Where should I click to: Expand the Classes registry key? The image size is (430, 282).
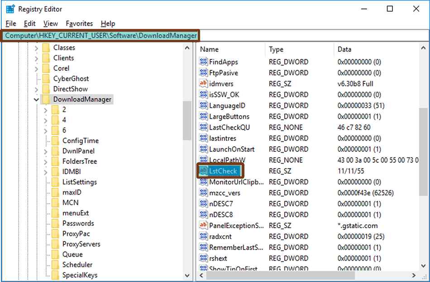coord(37,47)
